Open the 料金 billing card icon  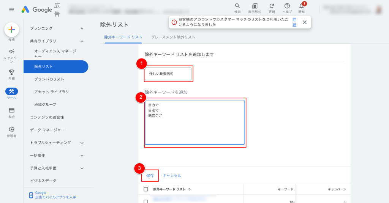click(11, 110)
